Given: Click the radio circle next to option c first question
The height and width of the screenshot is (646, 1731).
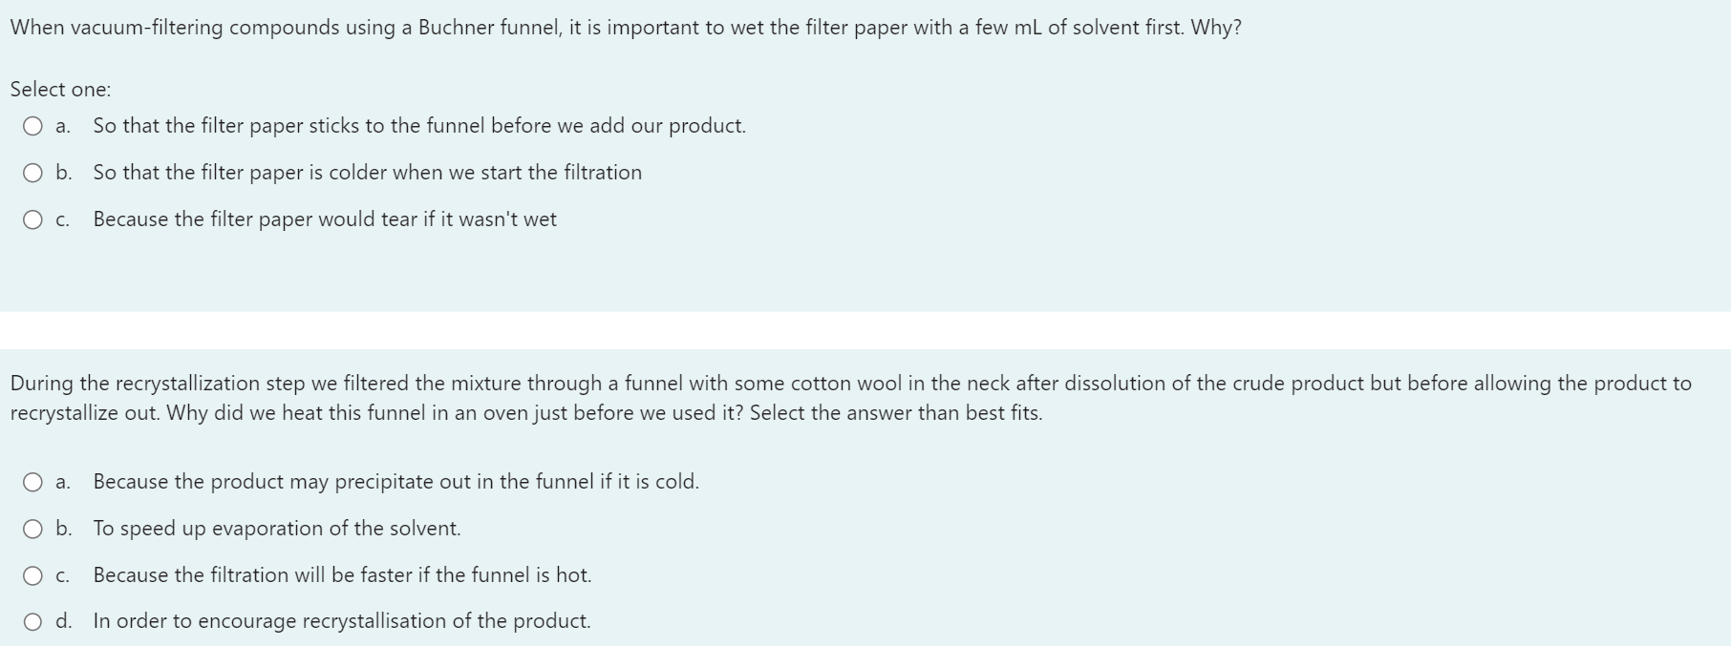Looking at the screenshot, I should (32, 219).
